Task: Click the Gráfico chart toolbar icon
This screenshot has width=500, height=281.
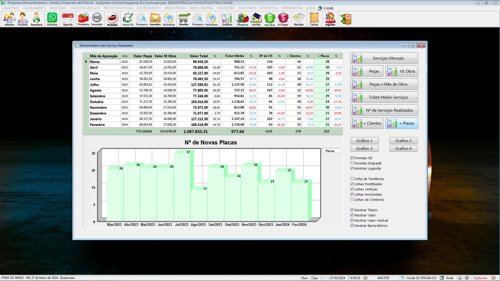Action: point(227,19)
